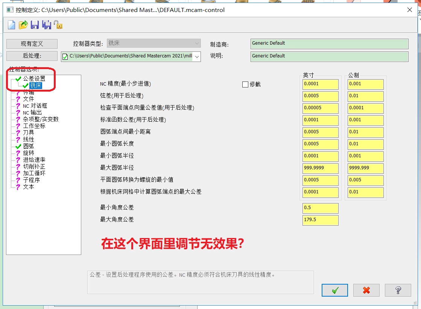Select 圆弧 tree item

pos(29,146)
